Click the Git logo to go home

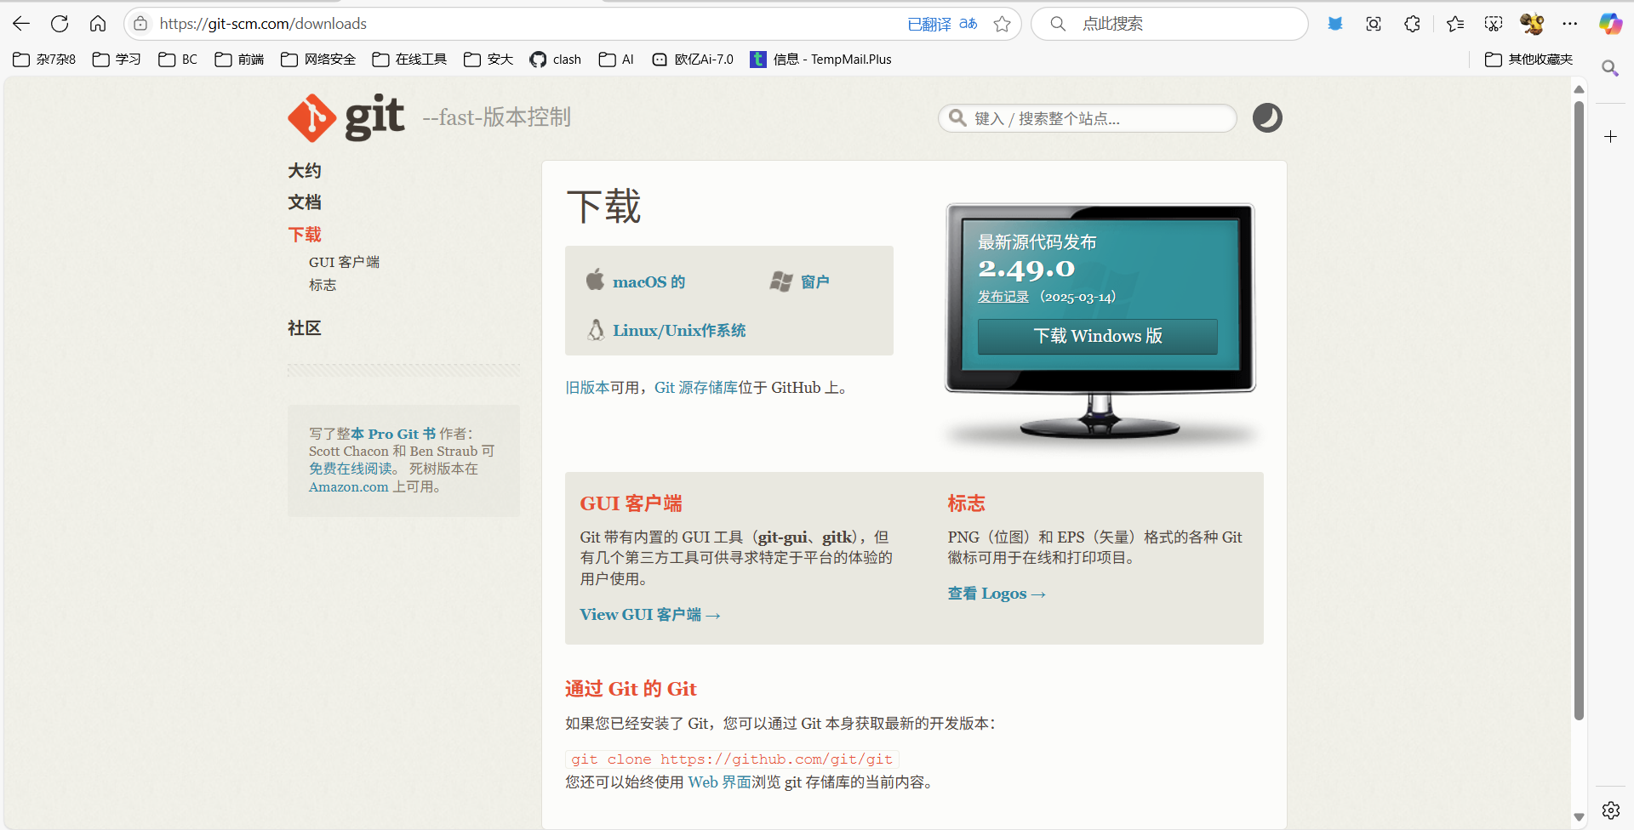point(346,117)
